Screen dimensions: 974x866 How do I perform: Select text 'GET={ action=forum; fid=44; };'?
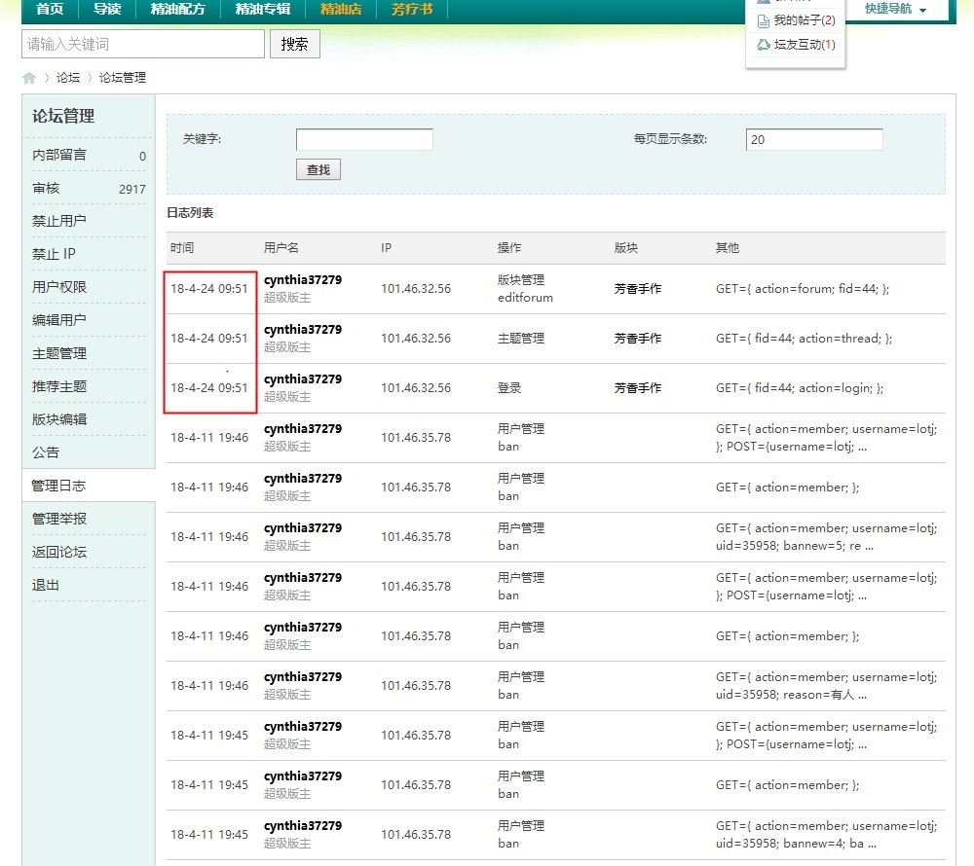pyautogui.click(x=803, y=288)
